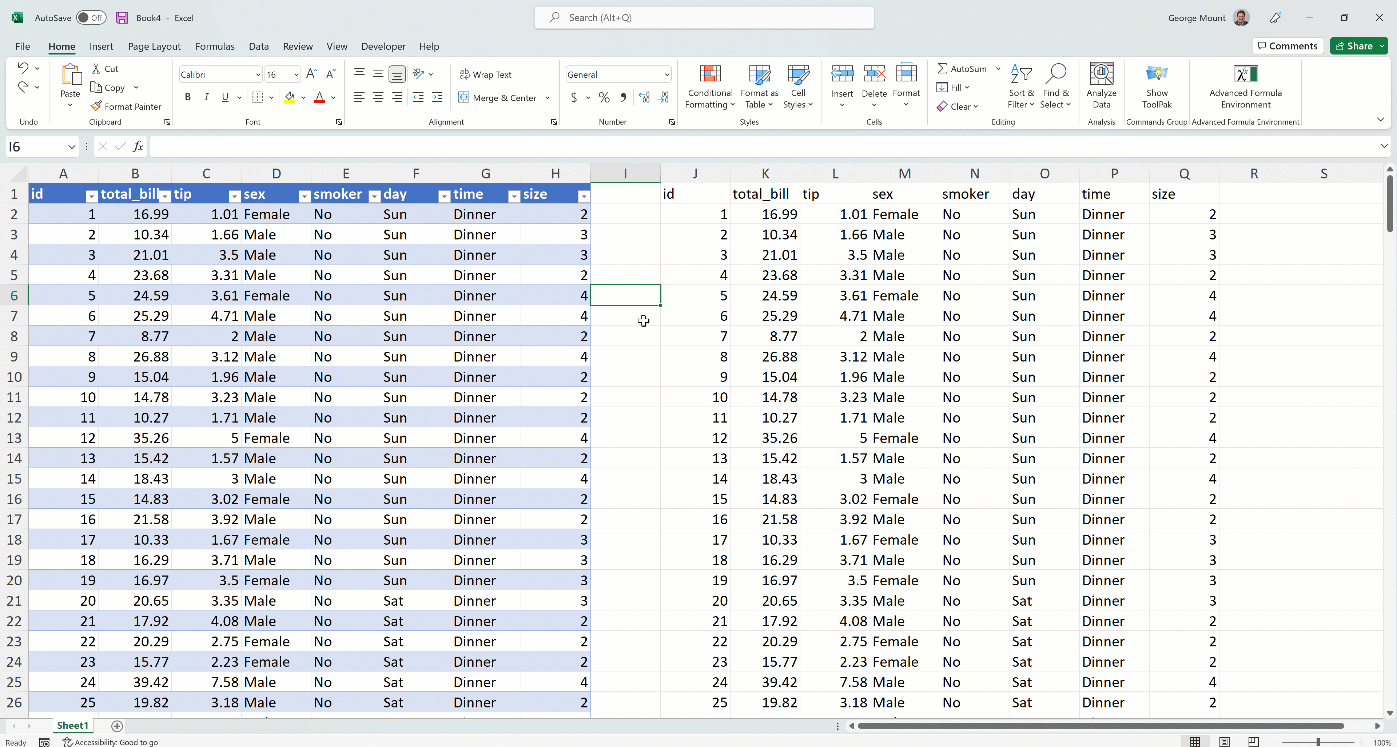Click the Page Break Preview status icon
The height and width of the screenshot is (747, 1397).
coord(1253,742)
